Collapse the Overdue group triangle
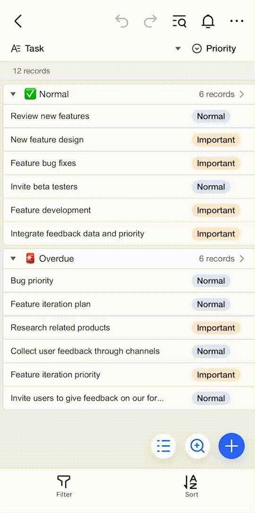Screen dimensions: 255x513 coord(13,259)
